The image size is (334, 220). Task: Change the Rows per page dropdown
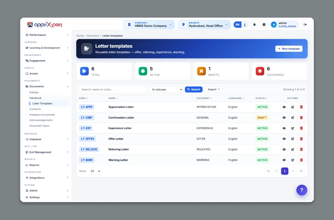pyautogui.click(x=94, y=171)
